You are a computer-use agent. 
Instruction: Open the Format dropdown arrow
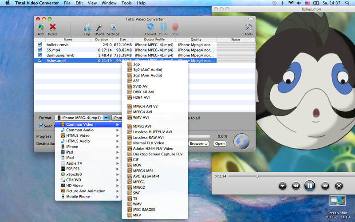(106, 118)
